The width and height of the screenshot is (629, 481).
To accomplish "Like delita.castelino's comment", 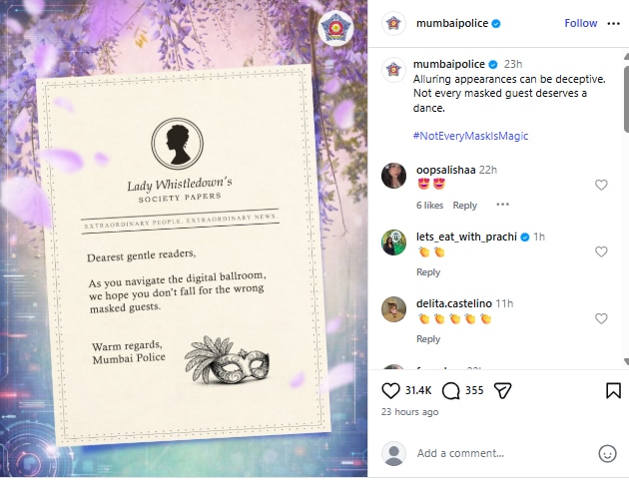I will pos(601,318).
